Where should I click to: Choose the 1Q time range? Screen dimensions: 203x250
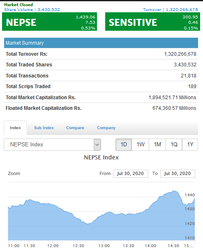(174, 145)
